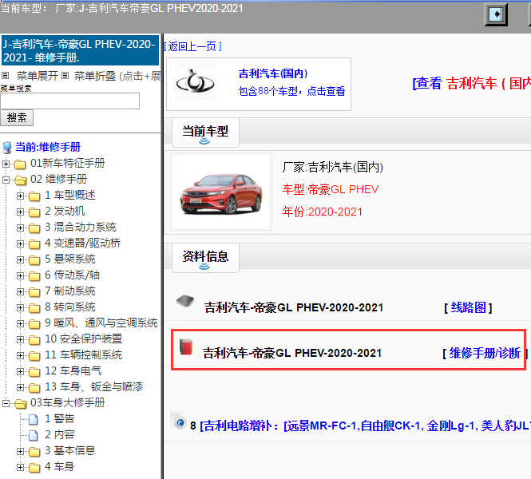
Task: Select tree item 11 车辆控制系统
Action: (x=83, y=355)
